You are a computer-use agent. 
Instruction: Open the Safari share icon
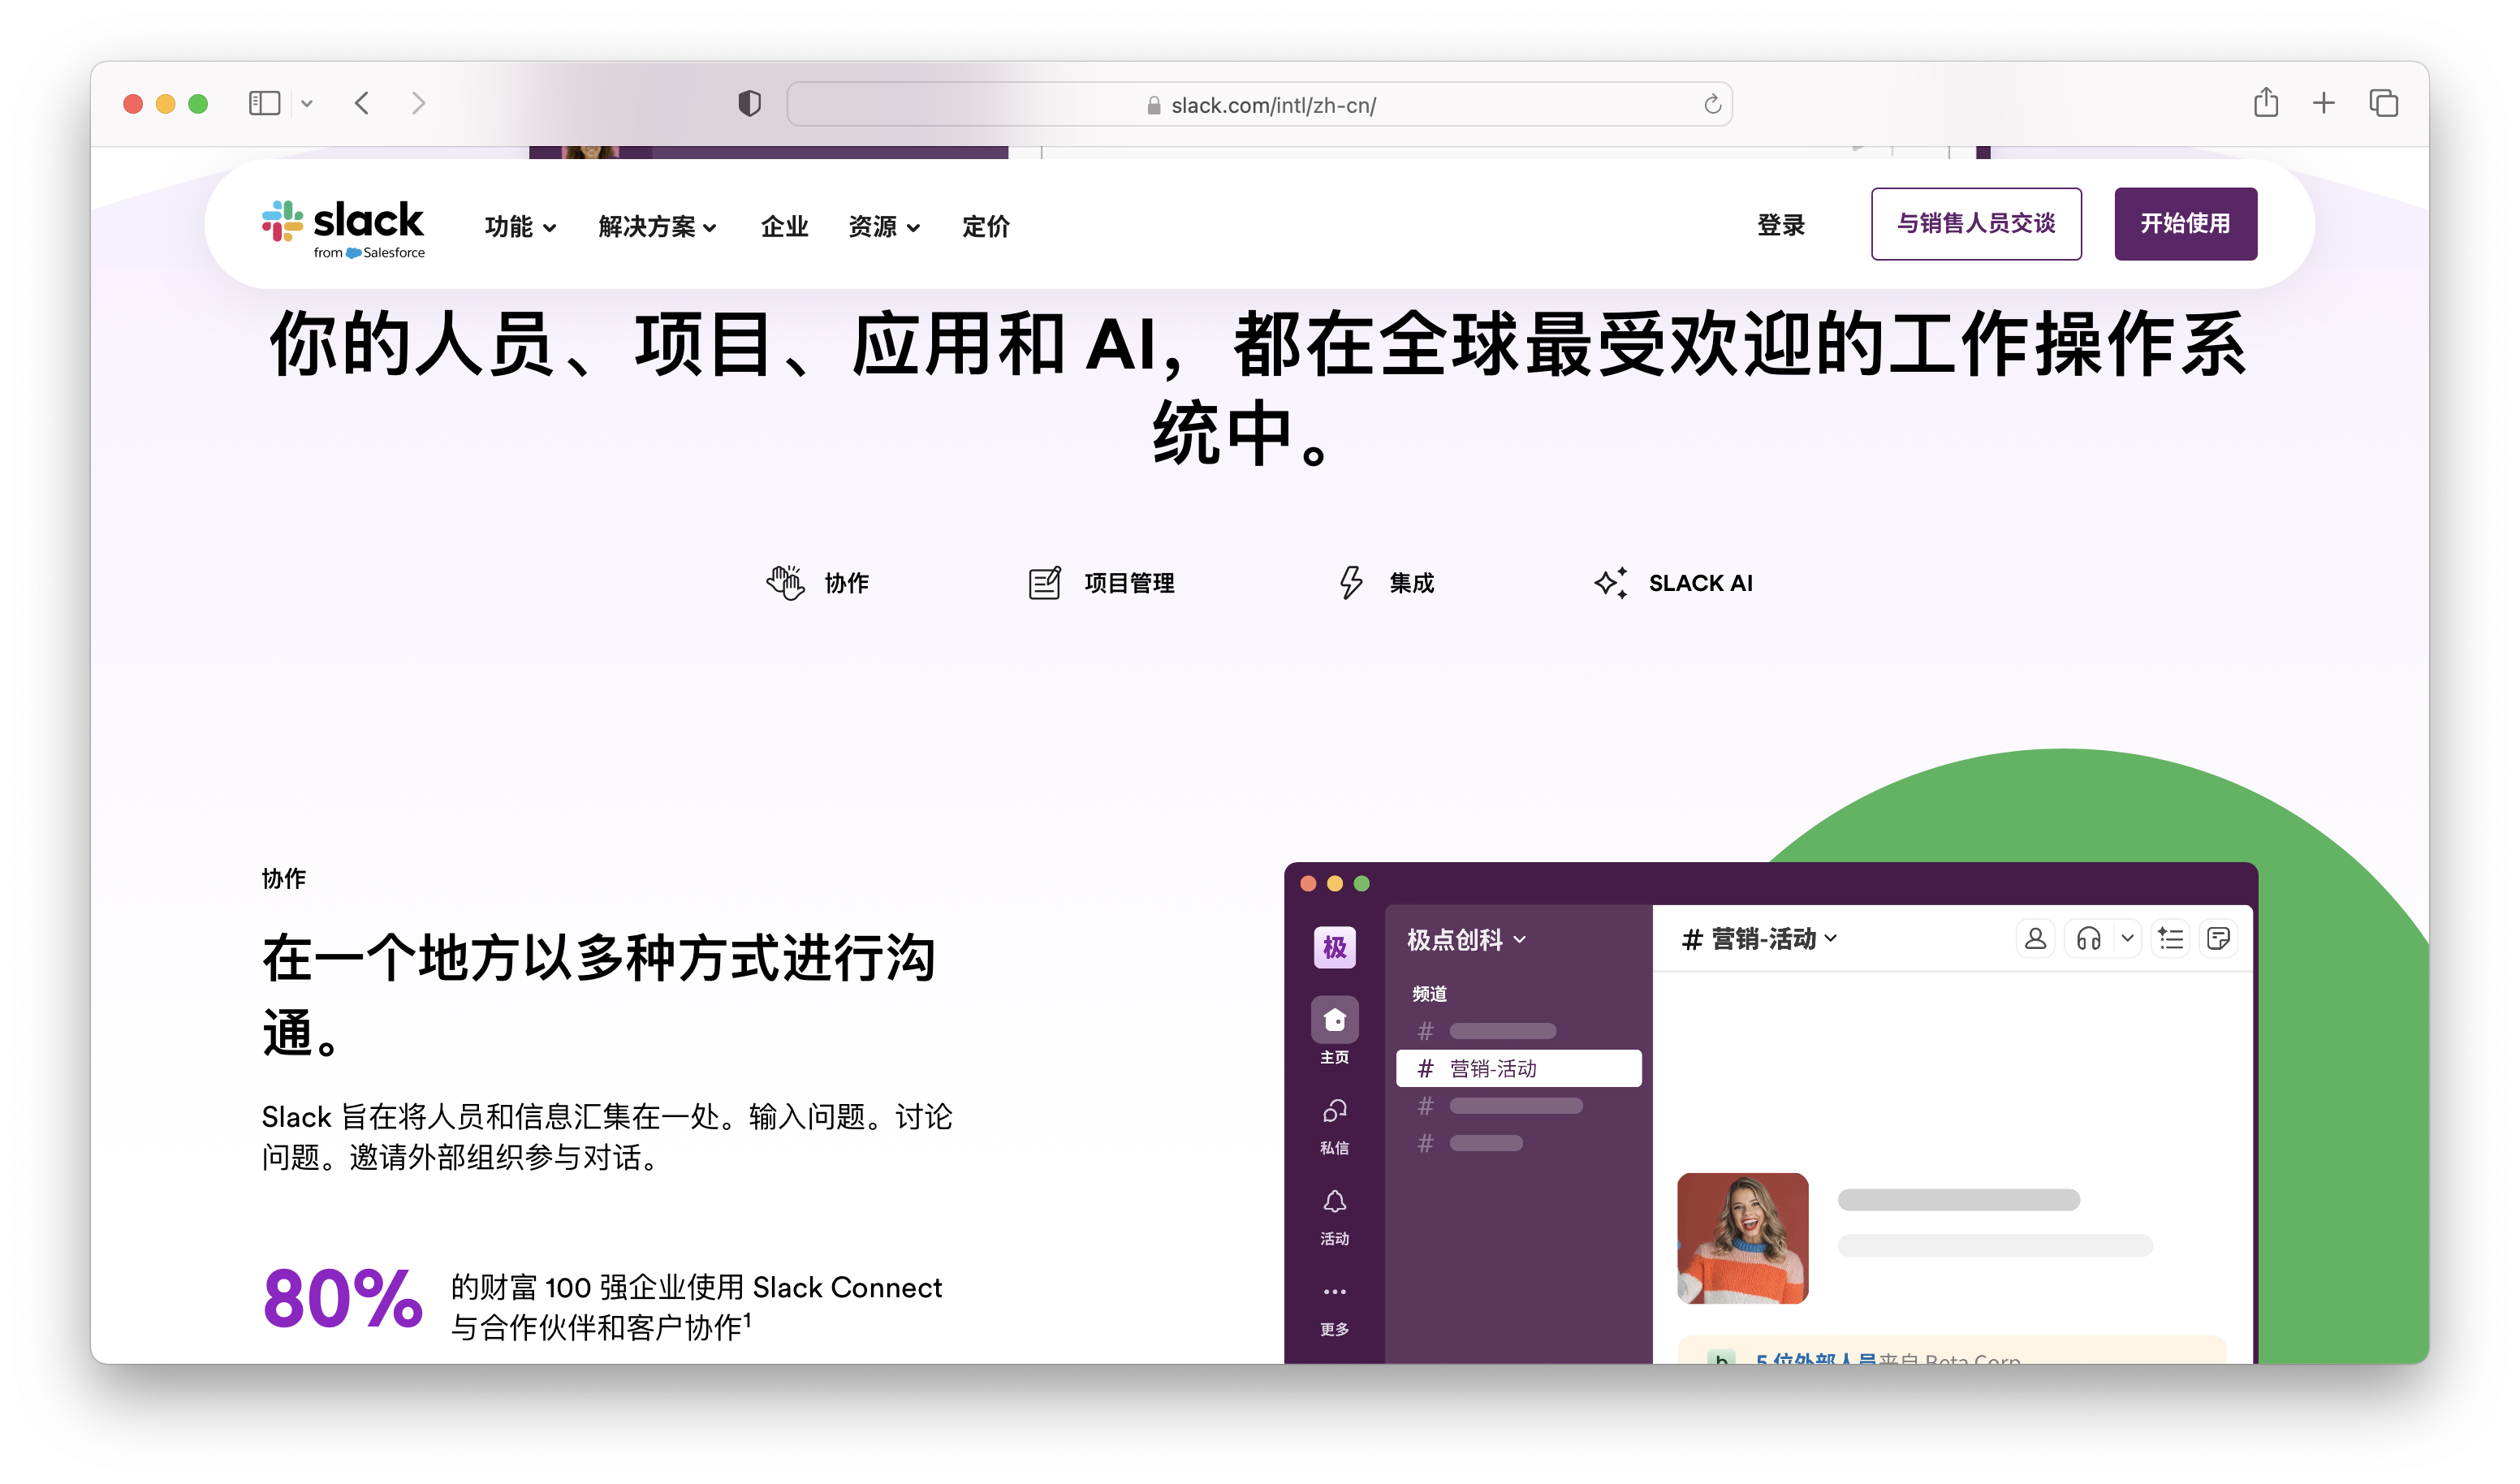pyautogui.click(x=2265, y=103)
